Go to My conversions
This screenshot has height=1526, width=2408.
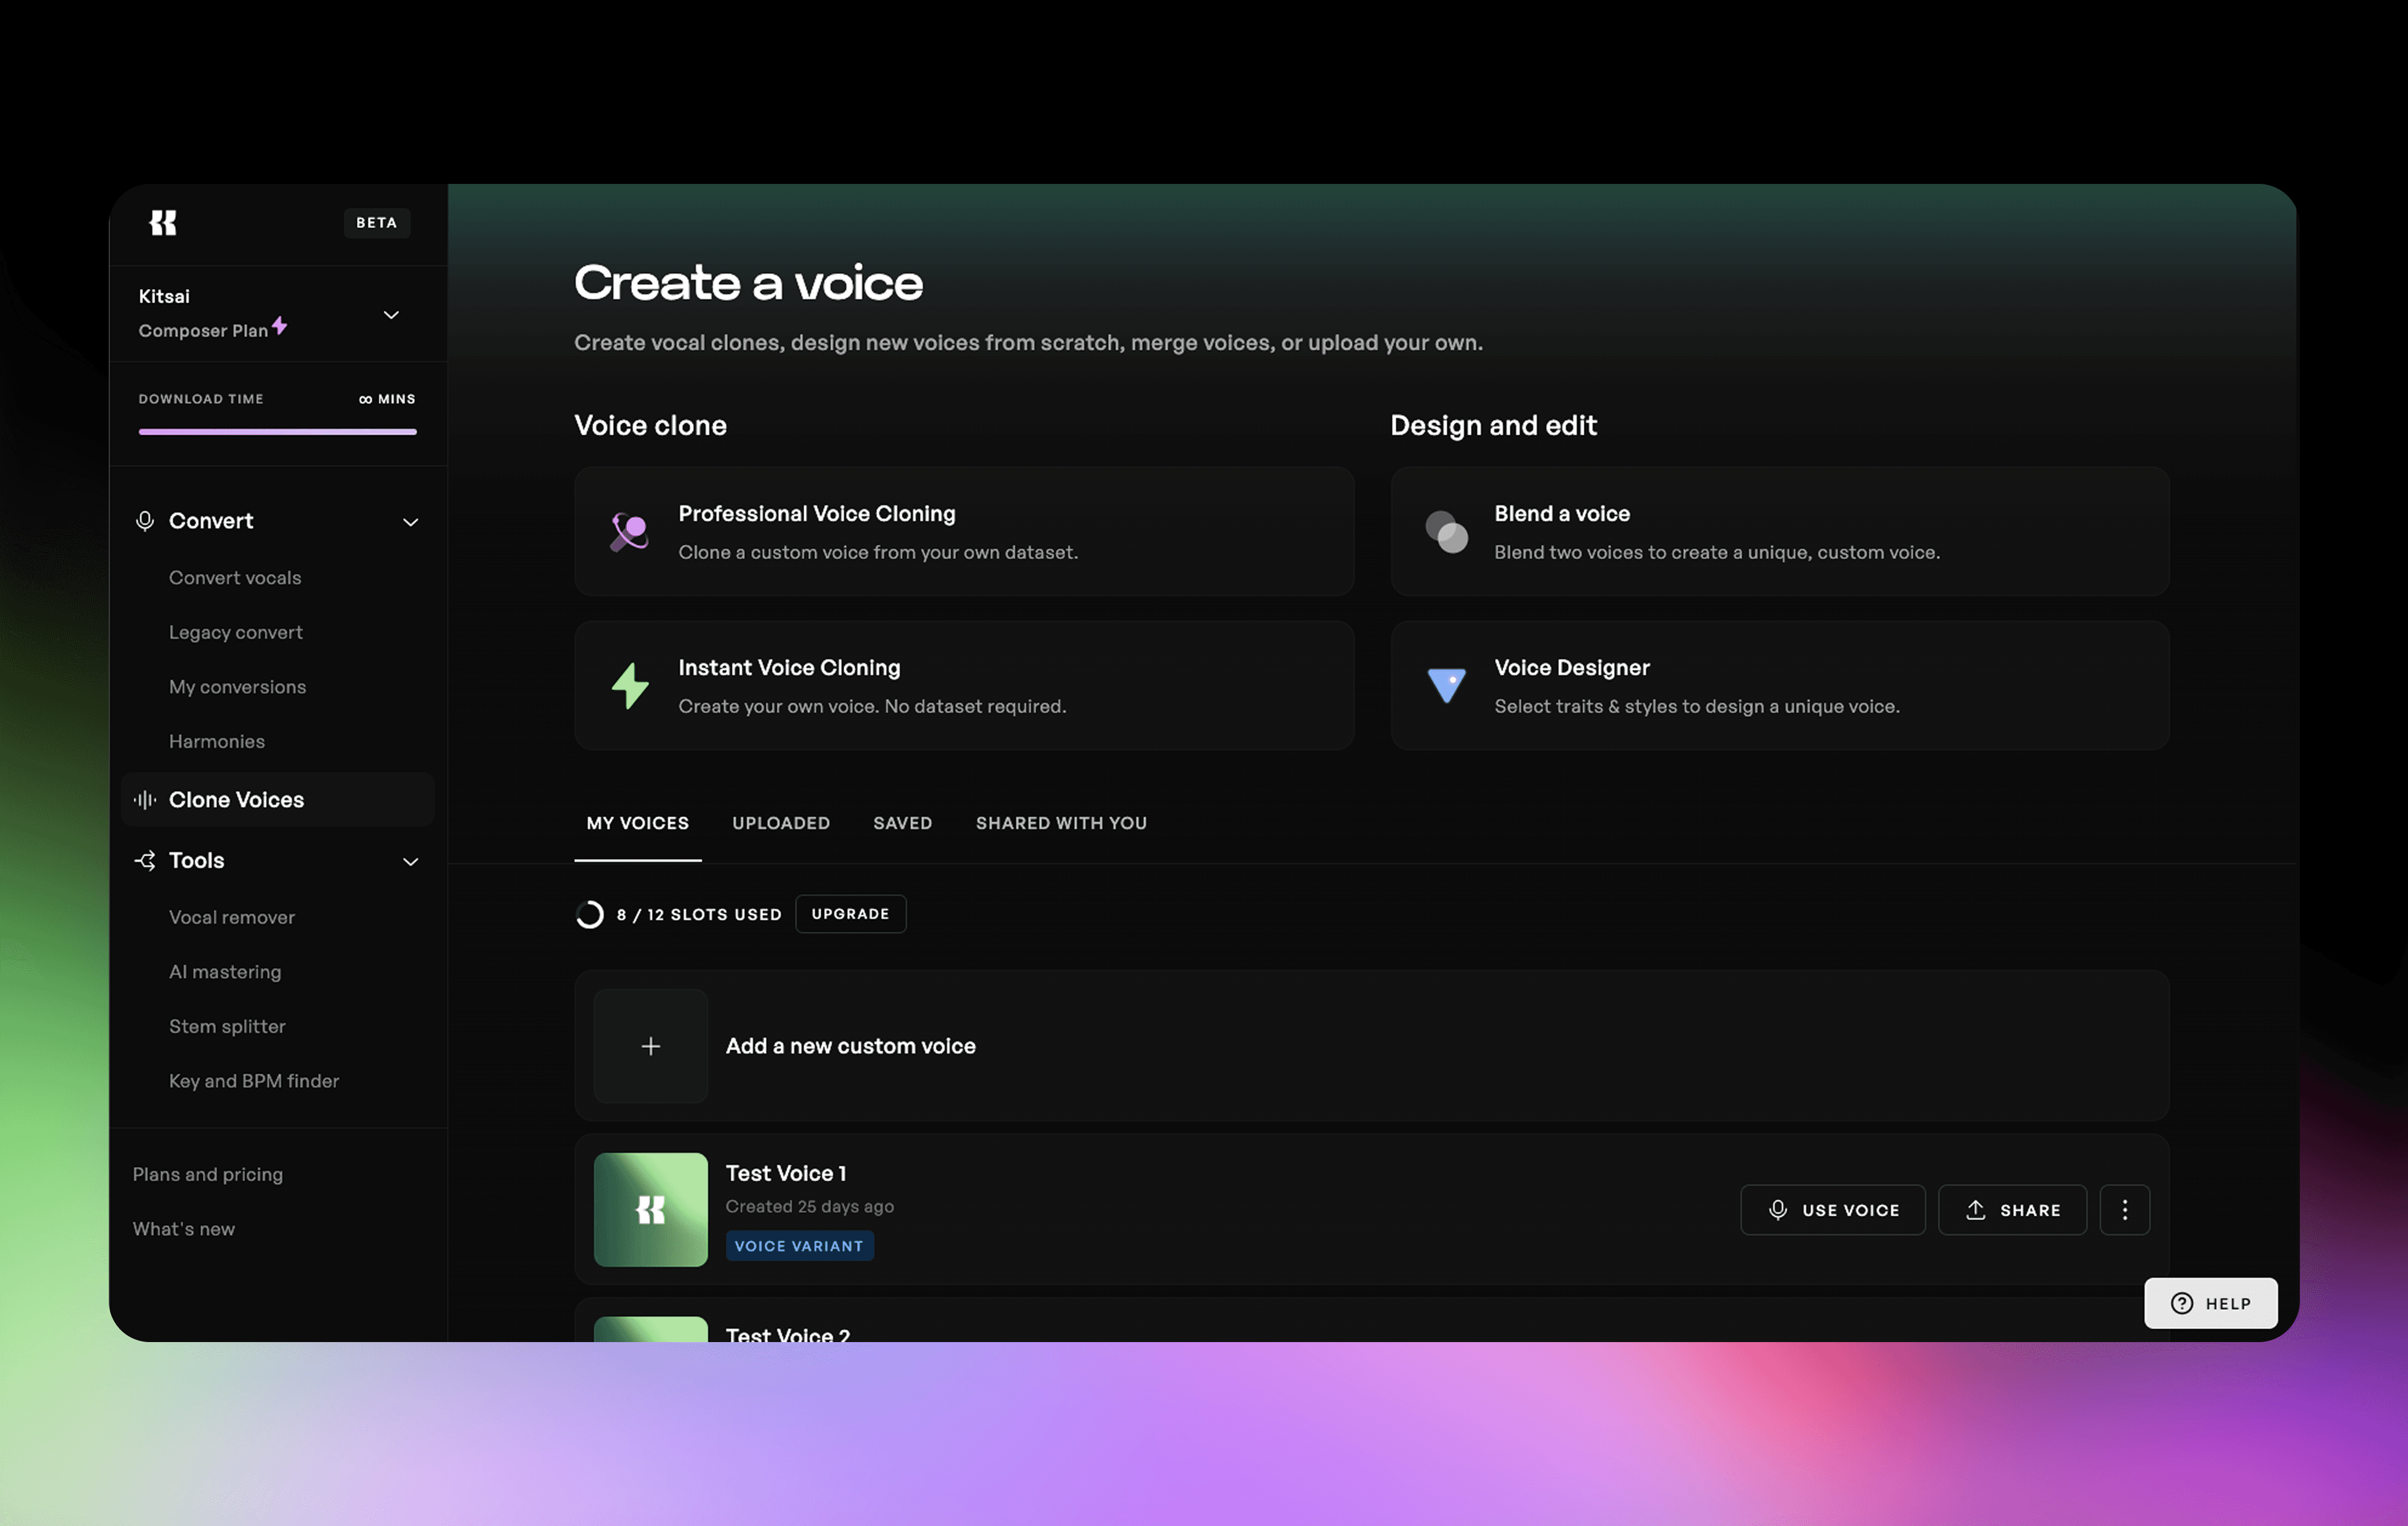[238, 686]
